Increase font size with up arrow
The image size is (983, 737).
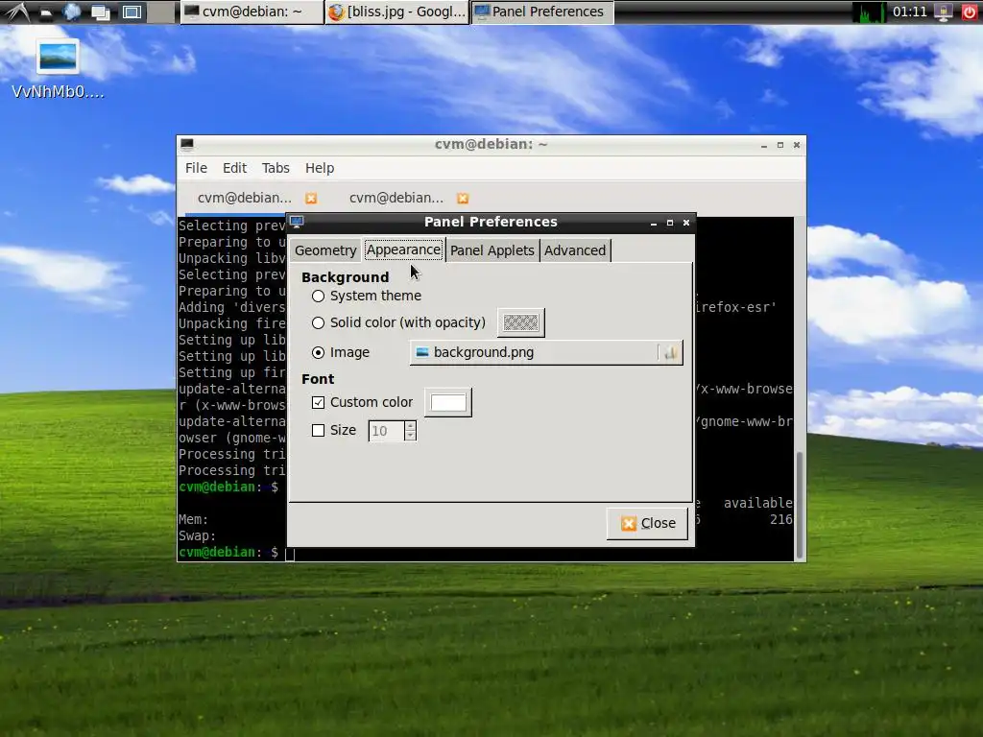point(411,426)
